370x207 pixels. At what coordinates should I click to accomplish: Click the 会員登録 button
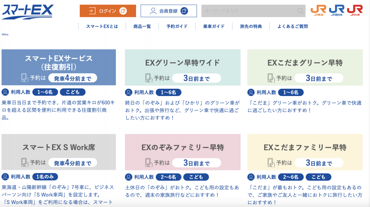169,11
